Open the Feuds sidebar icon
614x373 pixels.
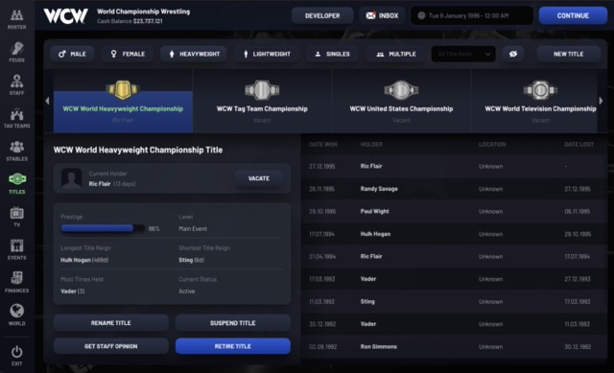[17, 52]
